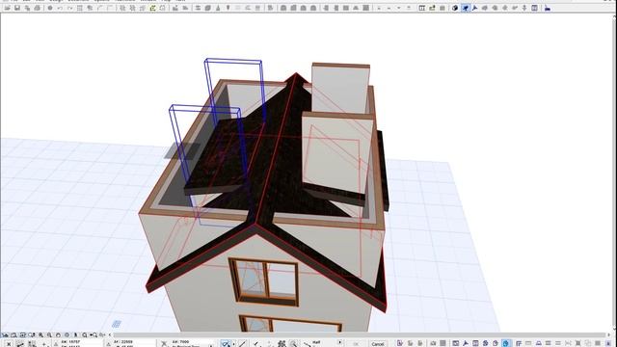The height and width of the screenshot is (347, 617).
Task: Select the dark roof surface on the left slope
Action: [221, 153]
